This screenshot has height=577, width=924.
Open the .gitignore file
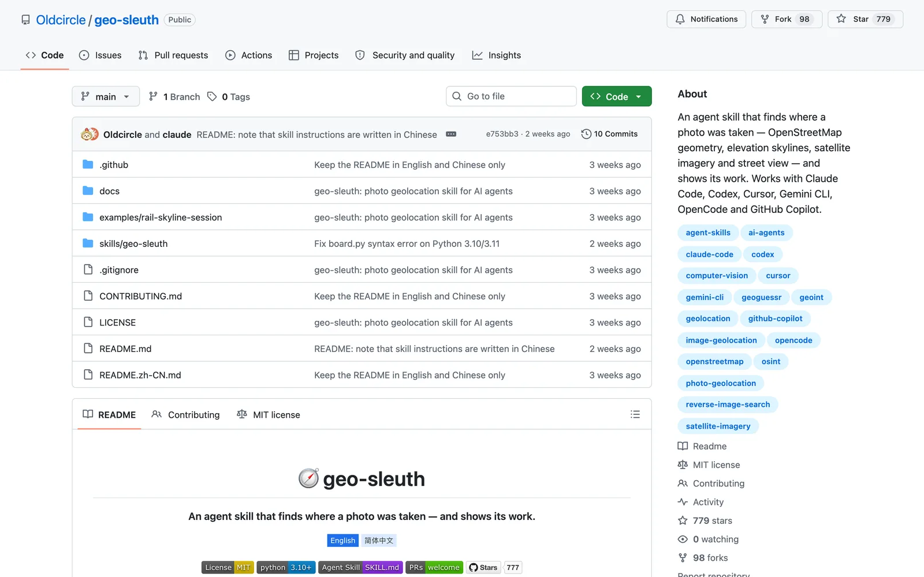coord(119,270)
